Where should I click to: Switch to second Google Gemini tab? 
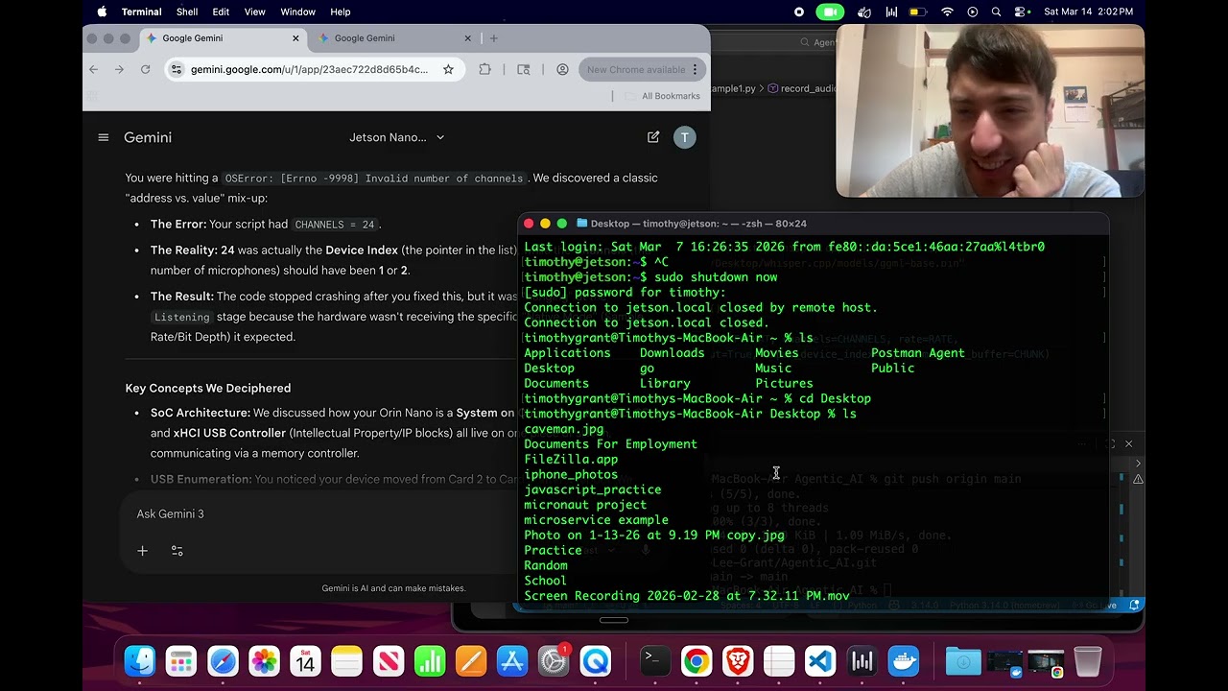click(x=392, y=38)
